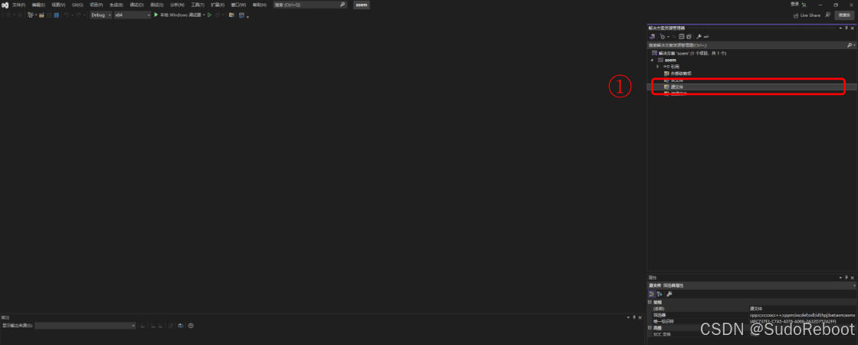This screenshot has height=345, width=858.
Task: Open the 调试(D) menu
Action: pos(137,5)
